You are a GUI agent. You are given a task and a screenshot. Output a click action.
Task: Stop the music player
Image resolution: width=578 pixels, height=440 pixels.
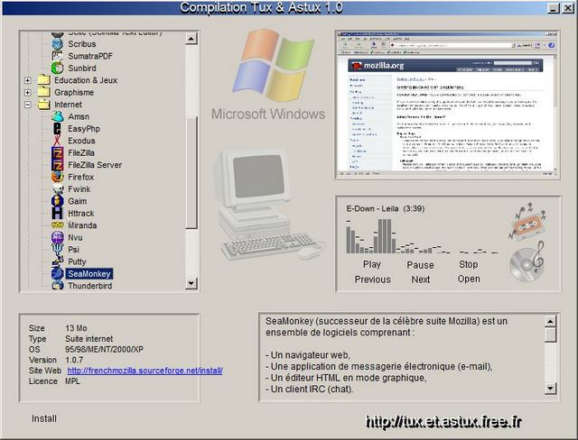pyautogui.click(x=469, y=264)
